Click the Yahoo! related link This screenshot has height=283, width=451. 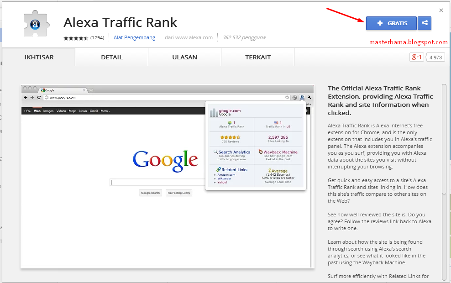pyautogui.click(x=222, y=182)
